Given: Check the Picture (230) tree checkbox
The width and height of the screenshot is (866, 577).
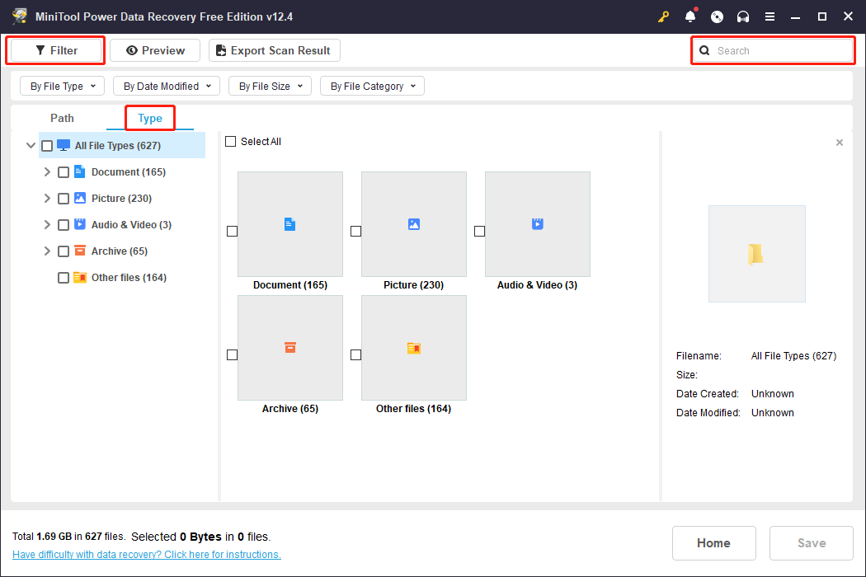Looking at the screenshot, I should click(x=64, y=199).
